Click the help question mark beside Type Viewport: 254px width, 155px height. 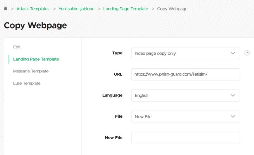coord(247,53)
